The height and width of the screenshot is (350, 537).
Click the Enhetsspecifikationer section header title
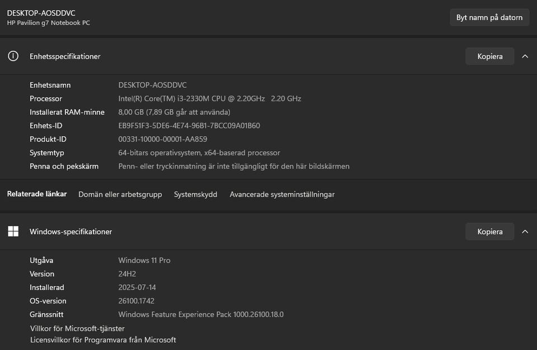(65, 56)
